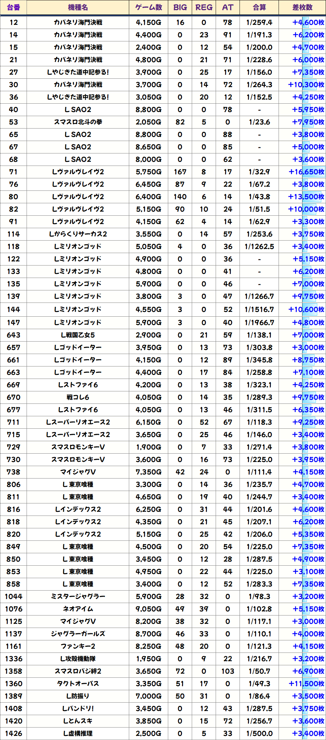The width and height of the screenshot is (326, 740).
Task: Select machine number 12 cell
Action: [13, 23]
